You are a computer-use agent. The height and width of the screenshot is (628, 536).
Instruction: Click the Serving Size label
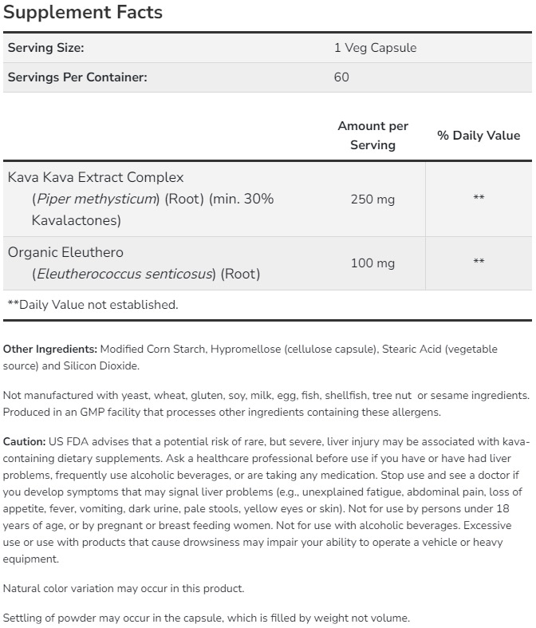[x=45, y=48]
